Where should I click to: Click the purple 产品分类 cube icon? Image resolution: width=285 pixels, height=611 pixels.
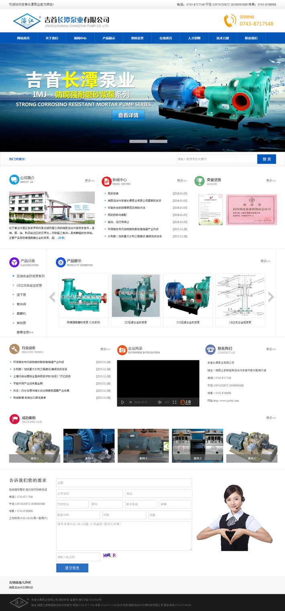[x=14, y=262]
